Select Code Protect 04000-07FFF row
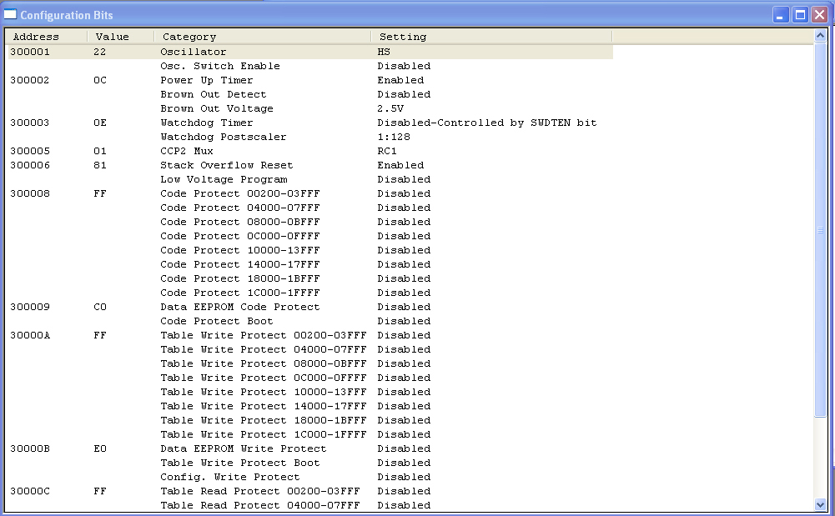Screen dimensions: 835x516 (x=310, y=208)
